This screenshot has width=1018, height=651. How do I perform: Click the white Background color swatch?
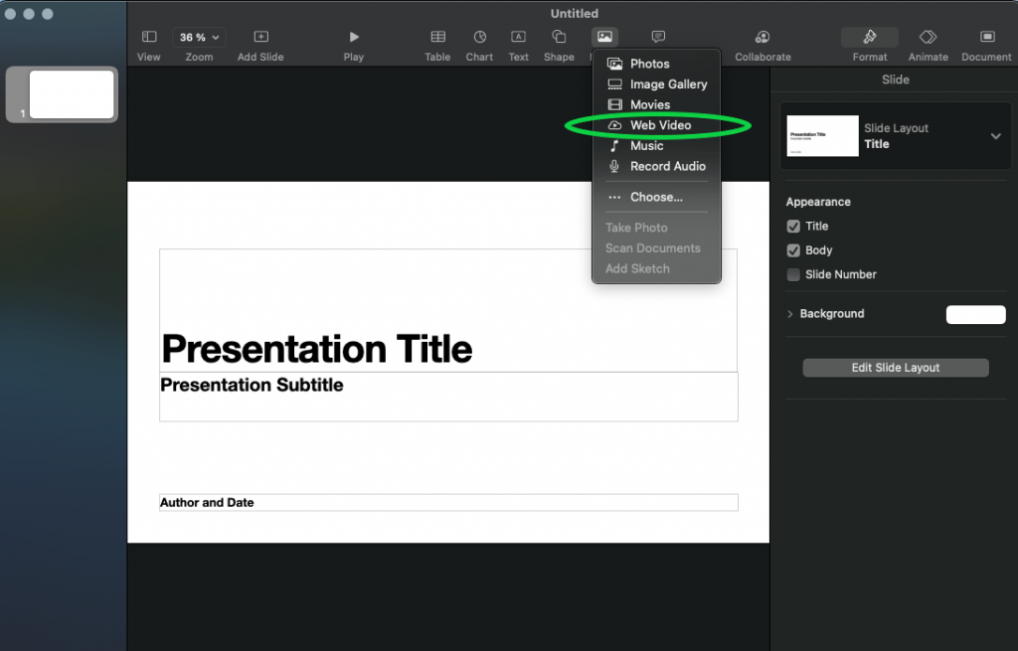pos(975,315)
